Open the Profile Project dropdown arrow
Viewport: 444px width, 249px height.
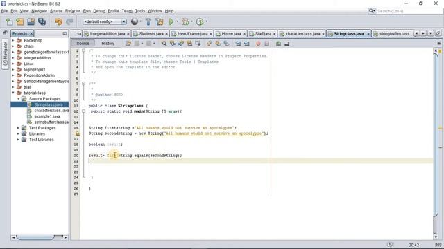click(x=207, y=21)
